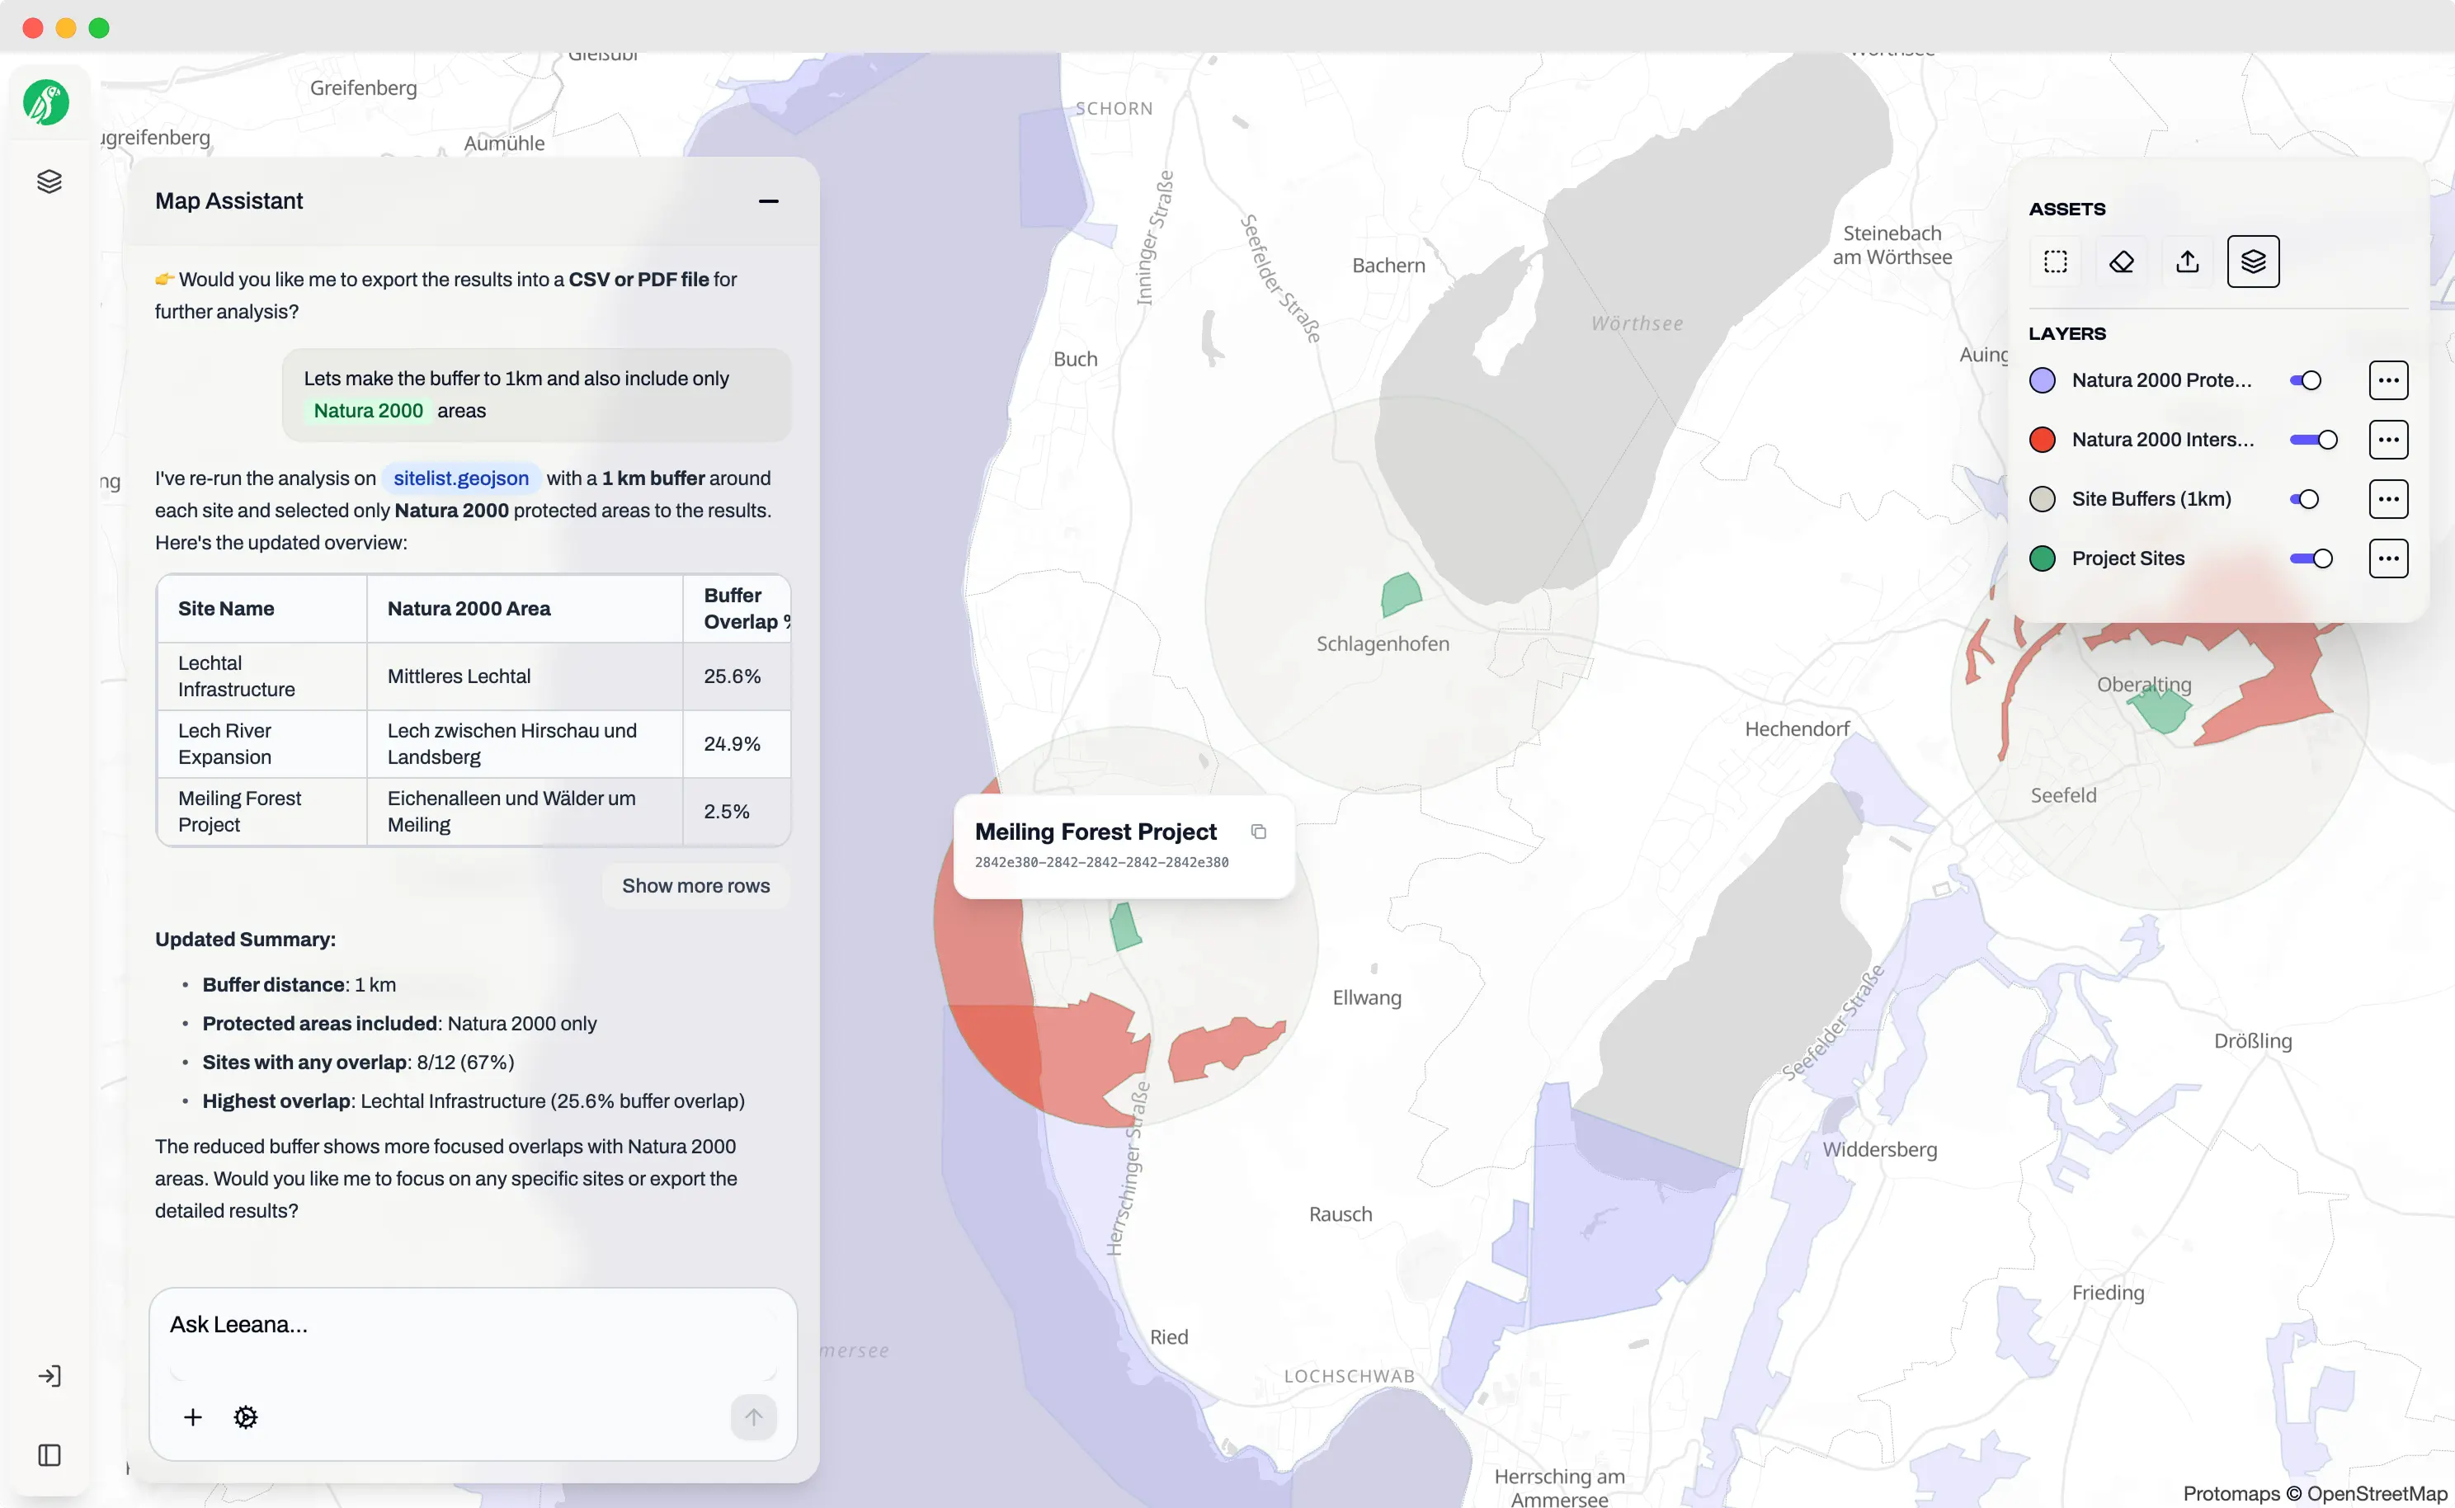Toggle the Project Sites layer switch
Image resolution: width=2455 pixels, height=1508 pixels.
[x=2311, y=558]
